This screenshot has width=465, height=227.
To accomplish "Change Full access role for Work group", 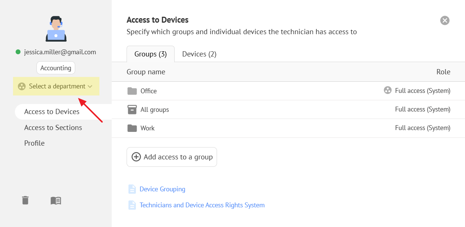I will pos(422,128).
